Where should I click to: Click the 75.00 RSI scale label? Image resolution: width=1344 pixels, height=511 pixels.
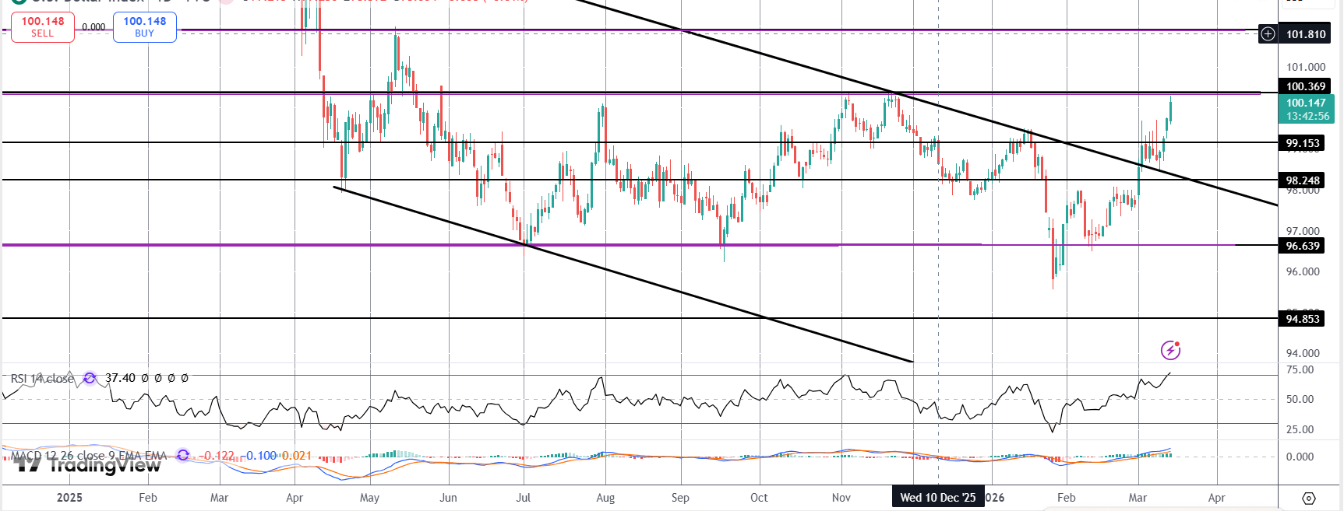[1300, 370]
